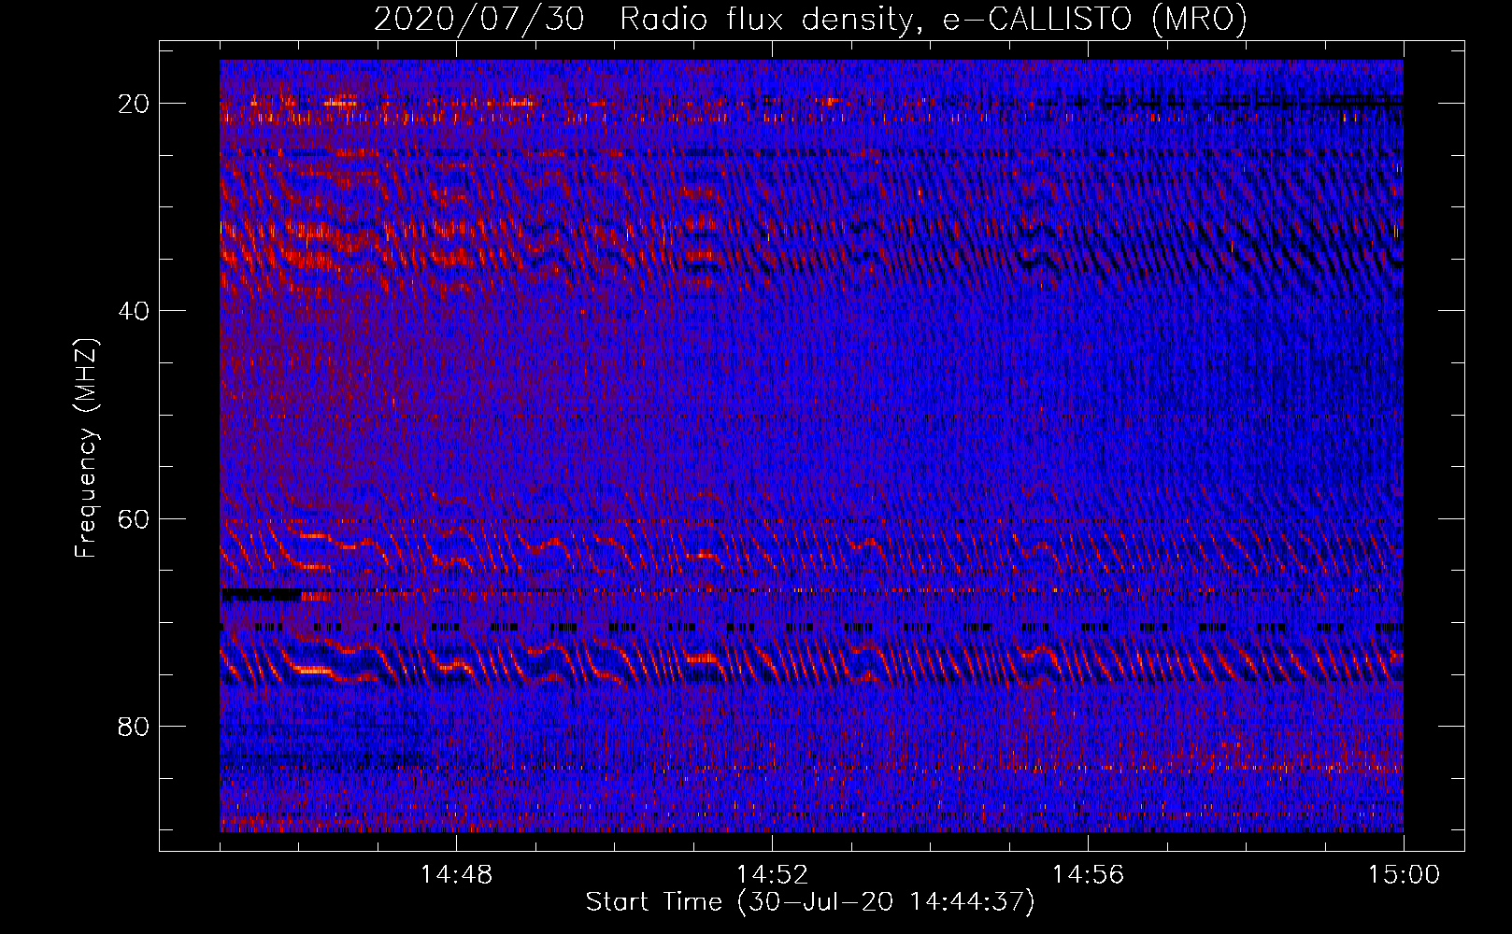Click the 14:52 time tick label
Image resolution: width=1512 pixels, height=934 pixels.
point(772,875)
